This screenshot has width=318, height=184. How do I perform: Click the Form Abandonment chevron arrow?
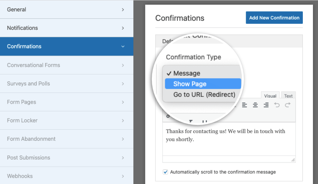click(x=123, y=139)
